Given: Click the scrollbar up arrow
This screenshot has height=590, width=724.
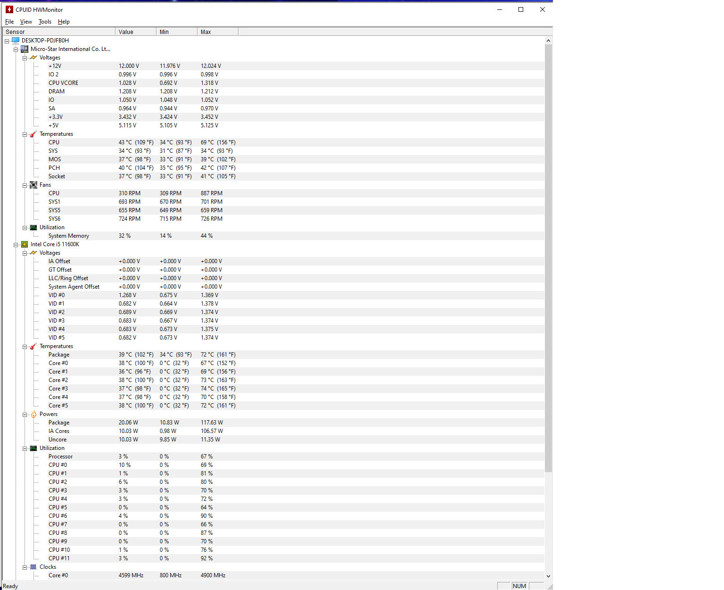Looking at the screenshot, I should [x=548, y=41].
